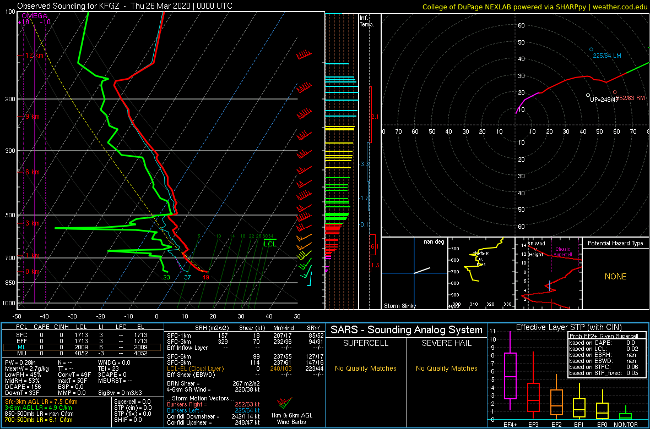This screenshot has width=650, height=429.
Task: Click 'No Quality Matches' under SUPERCELL
Action: (x=366, y=368)
